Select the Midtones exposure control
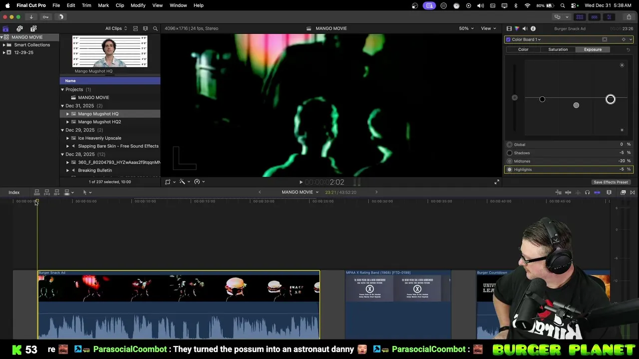 tap(510, 162)
